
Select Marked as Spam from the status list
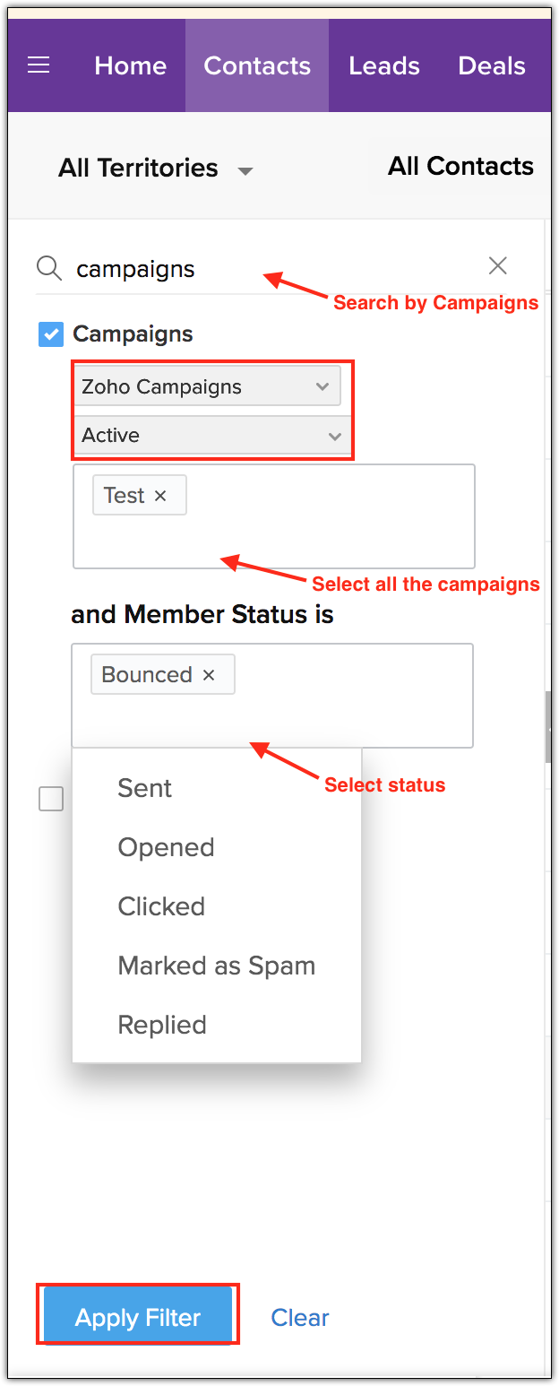pos(216,966)
